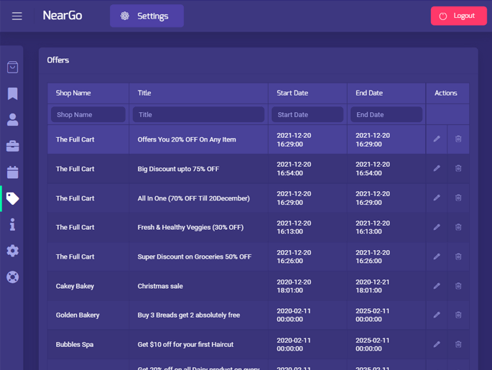Open the briefcase sidebar icon
The image size is (492, 370).
coord(12,146)
